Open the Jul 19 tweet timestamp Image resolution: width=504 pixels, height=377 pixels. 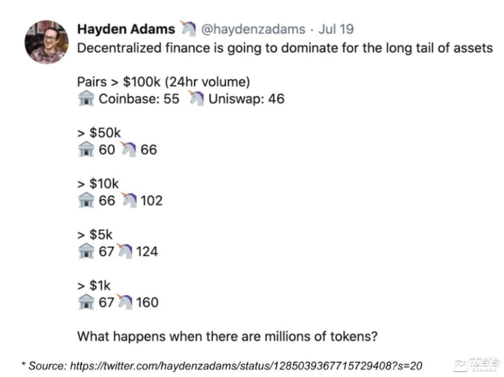pyautogui.click(x=336, y=29)
